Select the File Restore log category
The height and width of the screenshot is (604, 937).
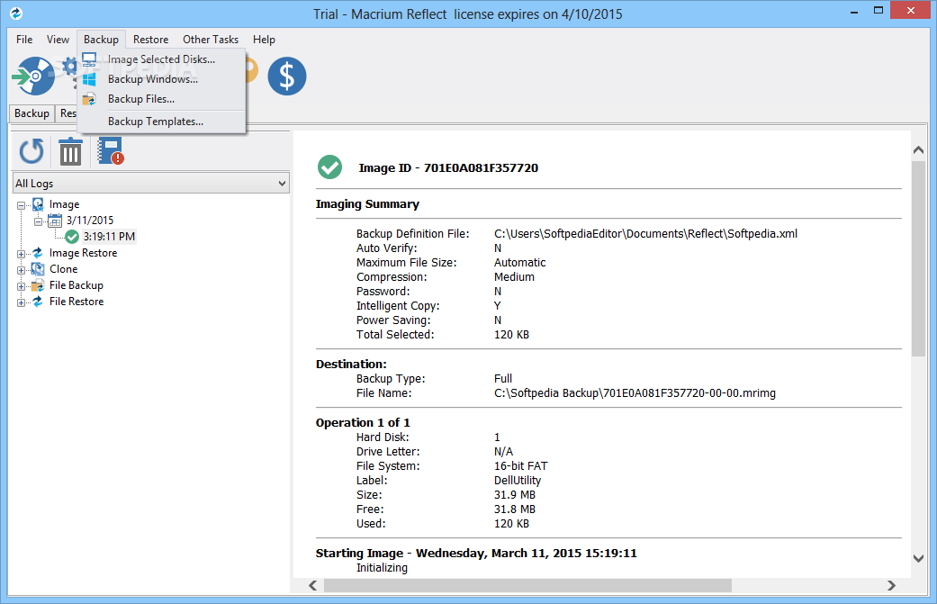(76, 302)
